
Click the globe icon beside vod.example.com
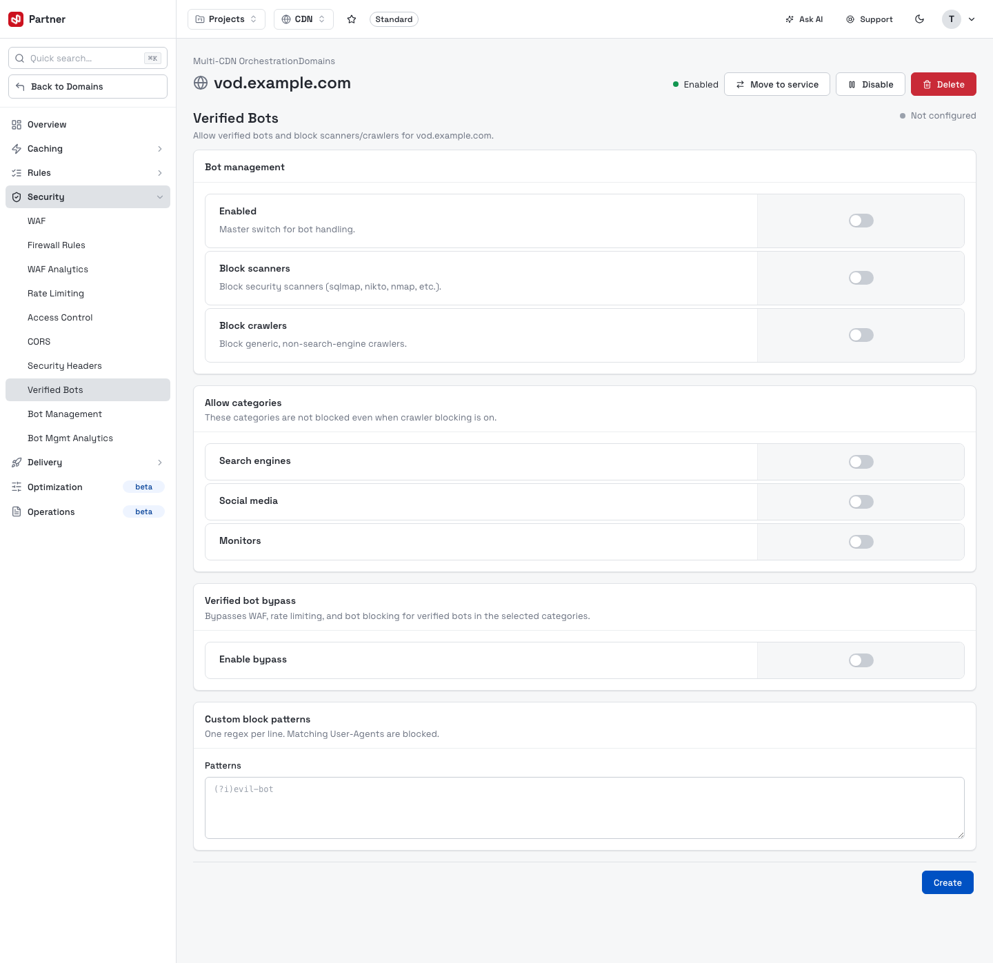pos(201,83)
